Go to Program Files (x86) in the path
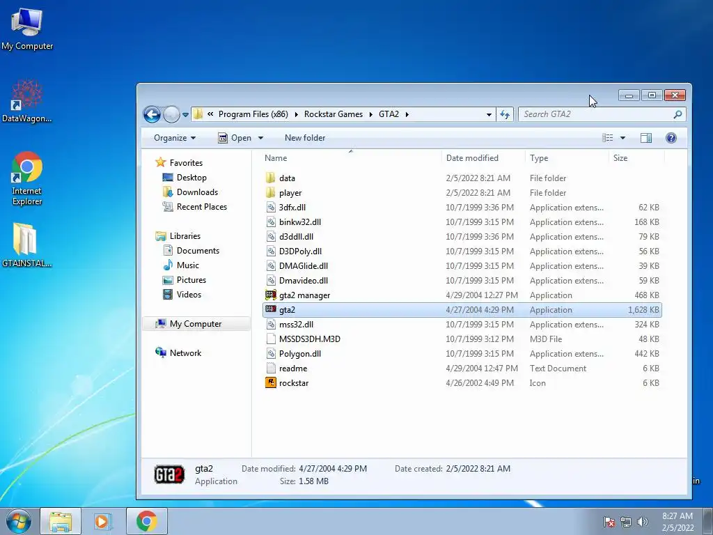Viewport: 713px width, 535px height. pos(253,114)
